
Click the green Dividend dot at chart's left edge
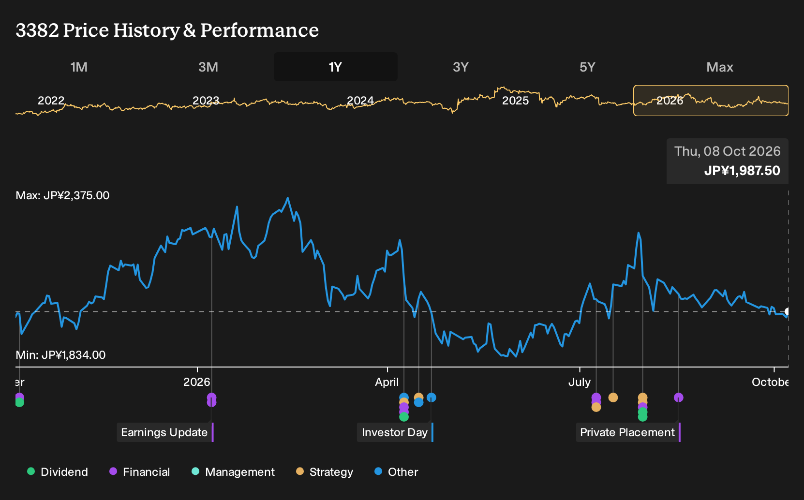[x=19, y=402]
